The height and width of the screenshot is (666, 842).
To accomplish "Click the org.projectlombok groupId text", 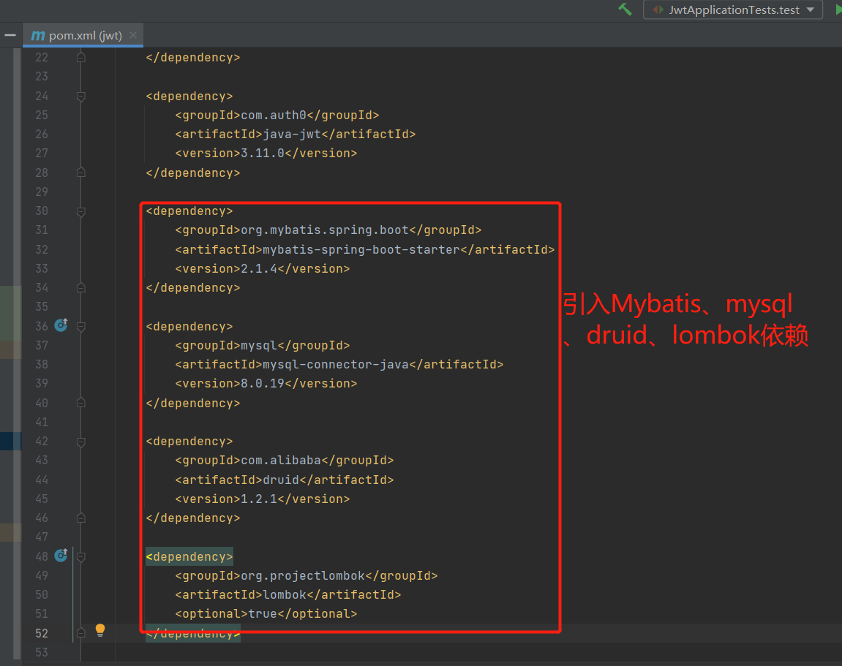I will click(x=303, y=576).
